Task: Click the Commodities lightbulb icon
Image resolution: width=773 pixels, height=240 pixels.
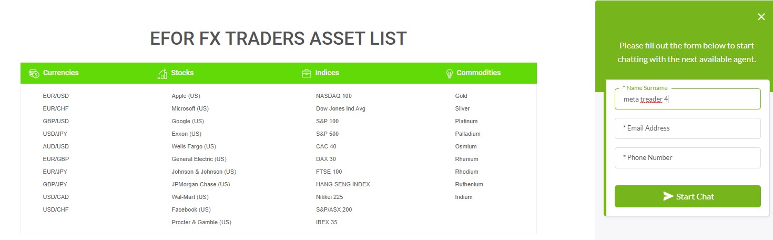Action: coord(450,74)
